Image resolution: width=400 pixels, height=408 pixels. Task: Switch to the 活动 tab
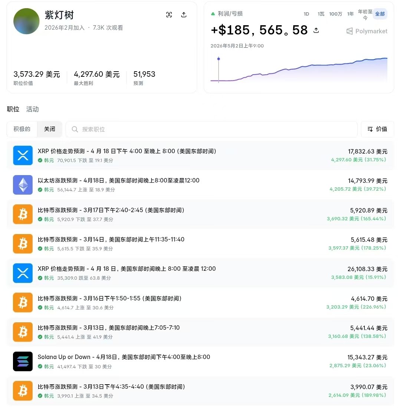33,109
